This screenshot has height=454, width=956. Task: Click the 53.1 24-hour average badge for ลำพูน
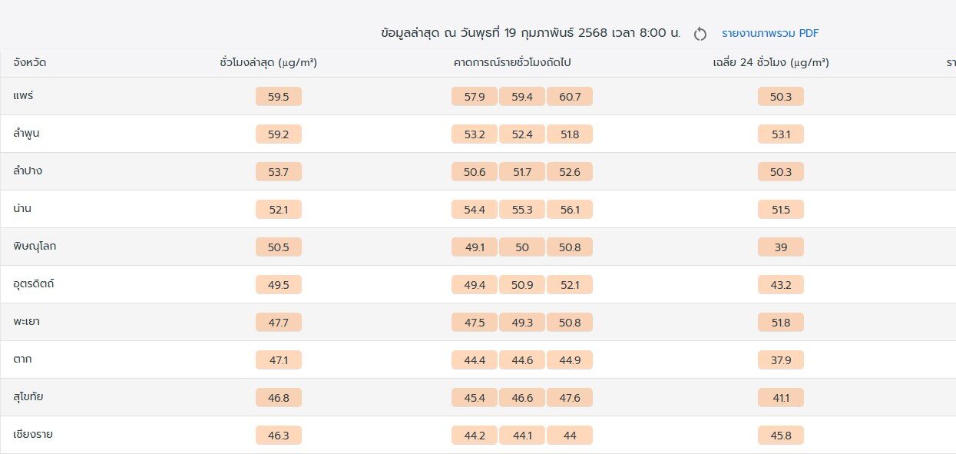(x=781, y=134)
